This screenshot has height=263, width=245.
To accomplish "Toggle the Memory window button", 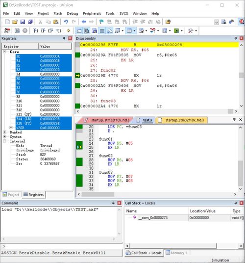I will pyautogui.click(x=129, y=31).
